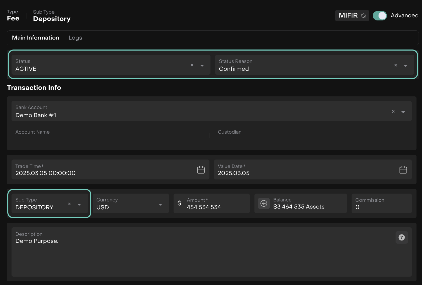Clear the Status Reason selection
The image size is (422, 285).
(396, 65)
